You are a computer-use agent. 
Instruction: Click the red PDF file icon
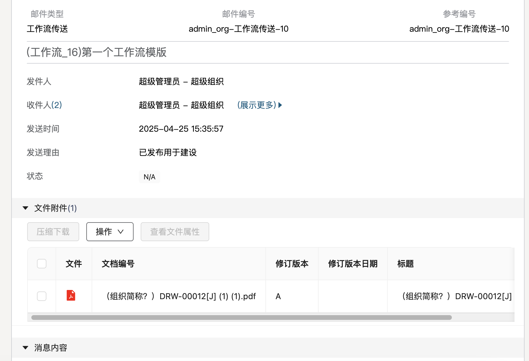[71, 296]
